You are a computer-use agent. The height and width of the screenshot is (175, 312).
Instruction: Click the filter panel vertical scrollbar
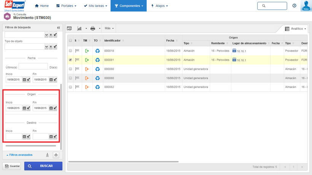pyautogui.click(x=61, y=117)
